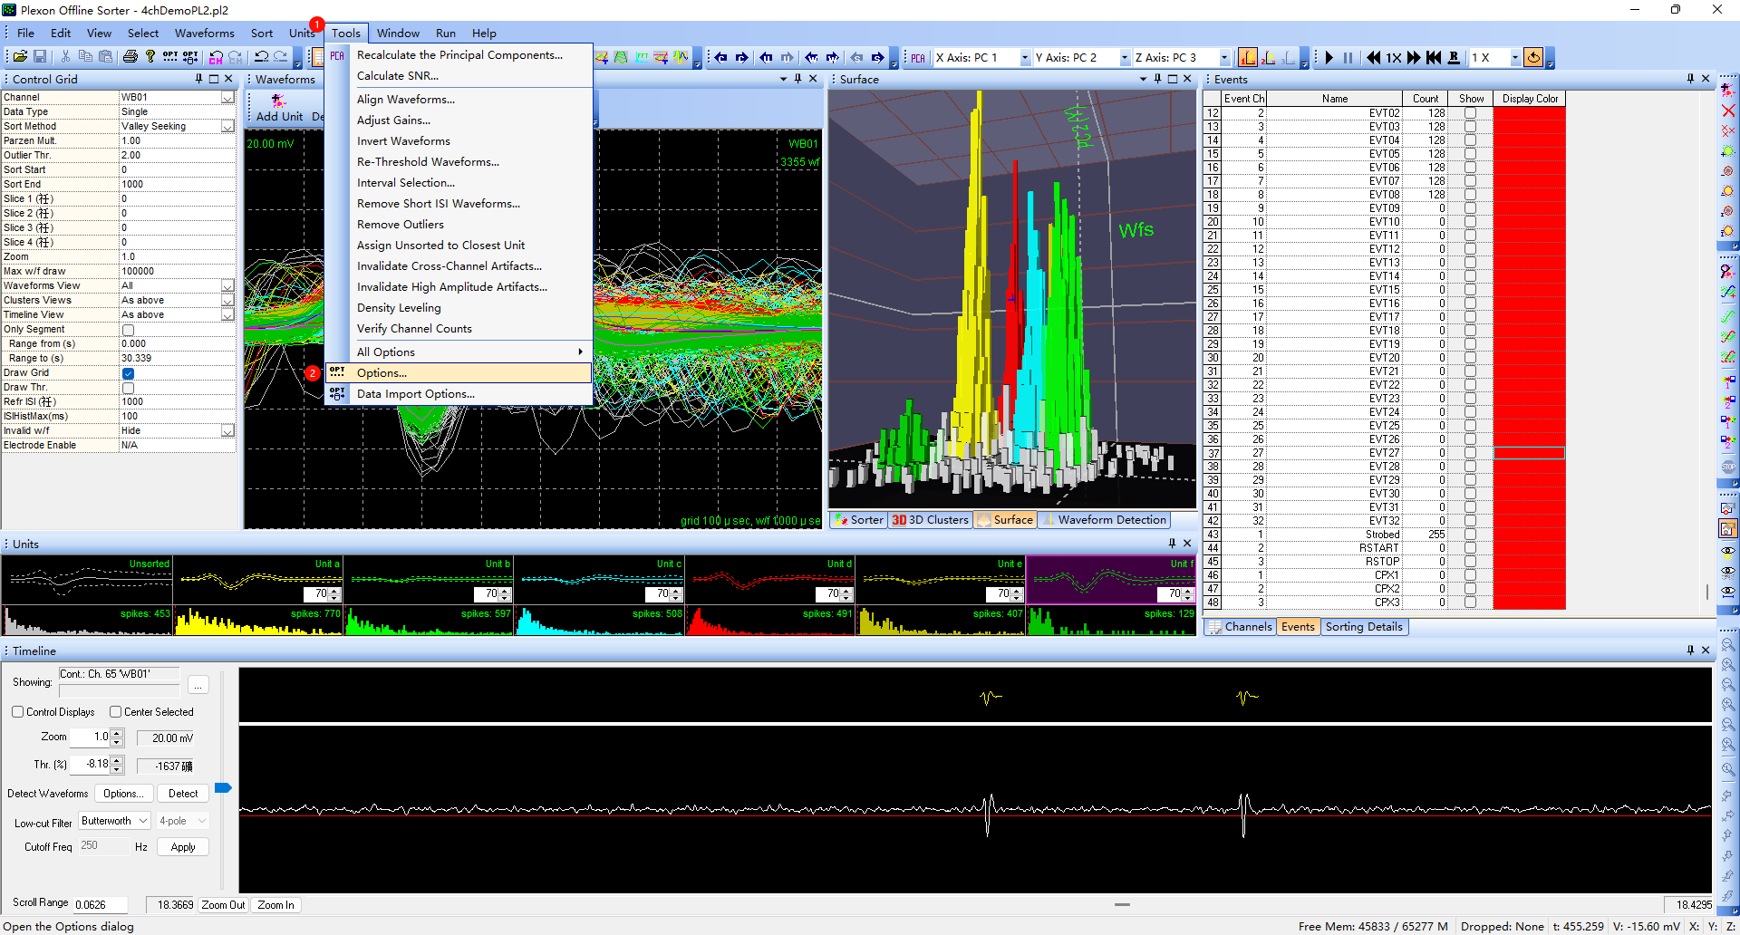Image resolution: width=1740 pixels, height=935 pixels.
Task: Click the display color swatch for CPX3
Action: pyautogui.click(x=1529, y=602)
